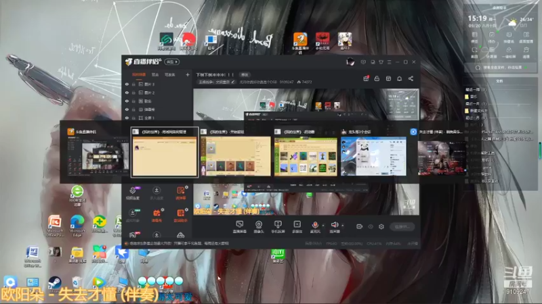Viewport: 542px width, 304px height.
Task: Switch to the chat session window thumbnail
Action: pos(373,152)
